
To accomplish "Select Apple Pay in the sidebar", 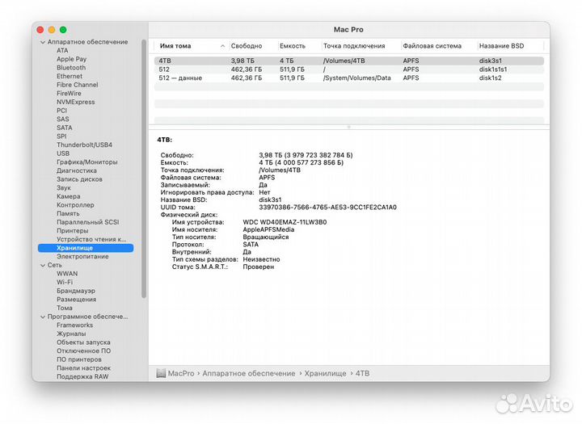I will pos(71,59).
